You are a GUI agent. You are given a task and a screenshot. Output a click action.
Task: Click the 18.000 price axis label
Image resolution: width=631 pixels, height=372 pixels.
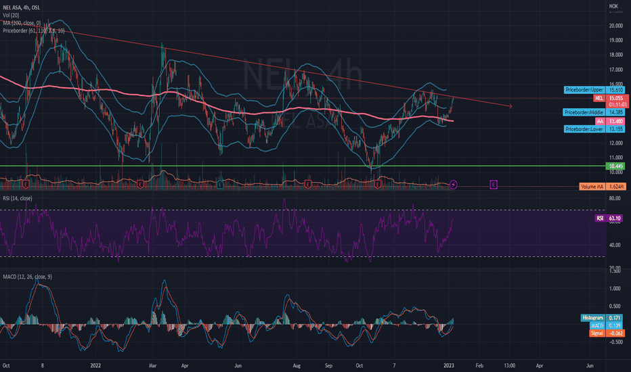(x=615, y=55)
